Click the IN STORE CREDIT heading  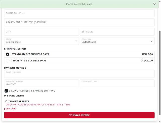[14, 96]
